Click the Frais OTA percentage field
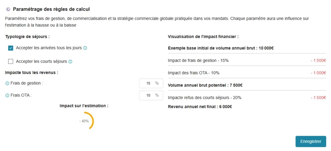The width and height of the screenshot is (331, 151). pos(151,96)
